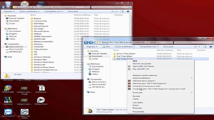Sort by Tipo column in left window

(x=96, y=15)
